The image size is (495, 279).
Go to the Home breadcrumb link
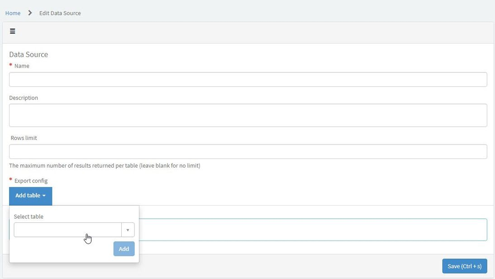(x=13, y=13)
